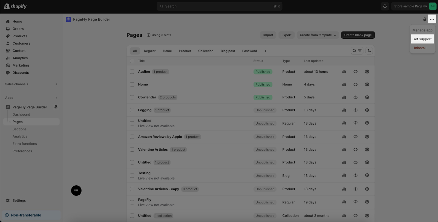Click Create blank page button

point(358,35)
